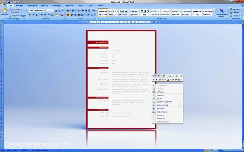Increase indent in the mini toolbar
Viewport: 244px width, 152px height.
click(176, 80)
